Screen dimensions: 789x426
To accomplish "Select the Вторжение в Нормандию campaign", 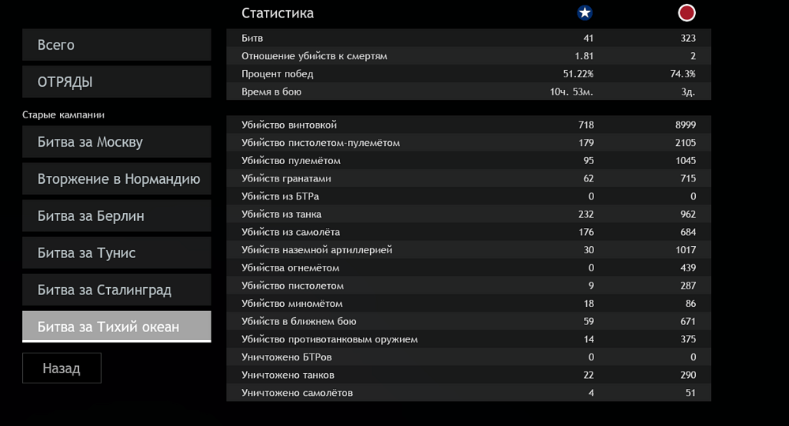I will (x=117, y=179).
